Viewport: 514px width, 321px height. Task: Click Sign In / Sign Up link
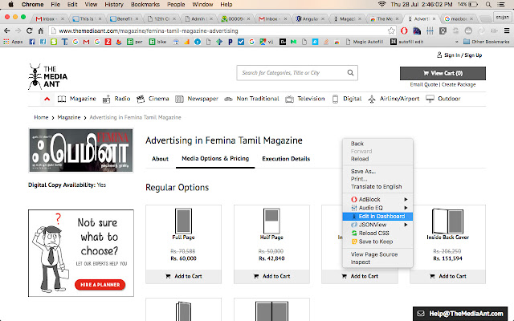[x=459, y=55]
